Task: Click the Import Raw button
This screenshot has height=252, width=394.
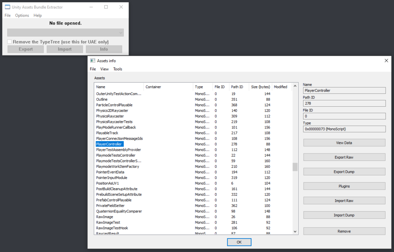Action: (x=344, y=201)
